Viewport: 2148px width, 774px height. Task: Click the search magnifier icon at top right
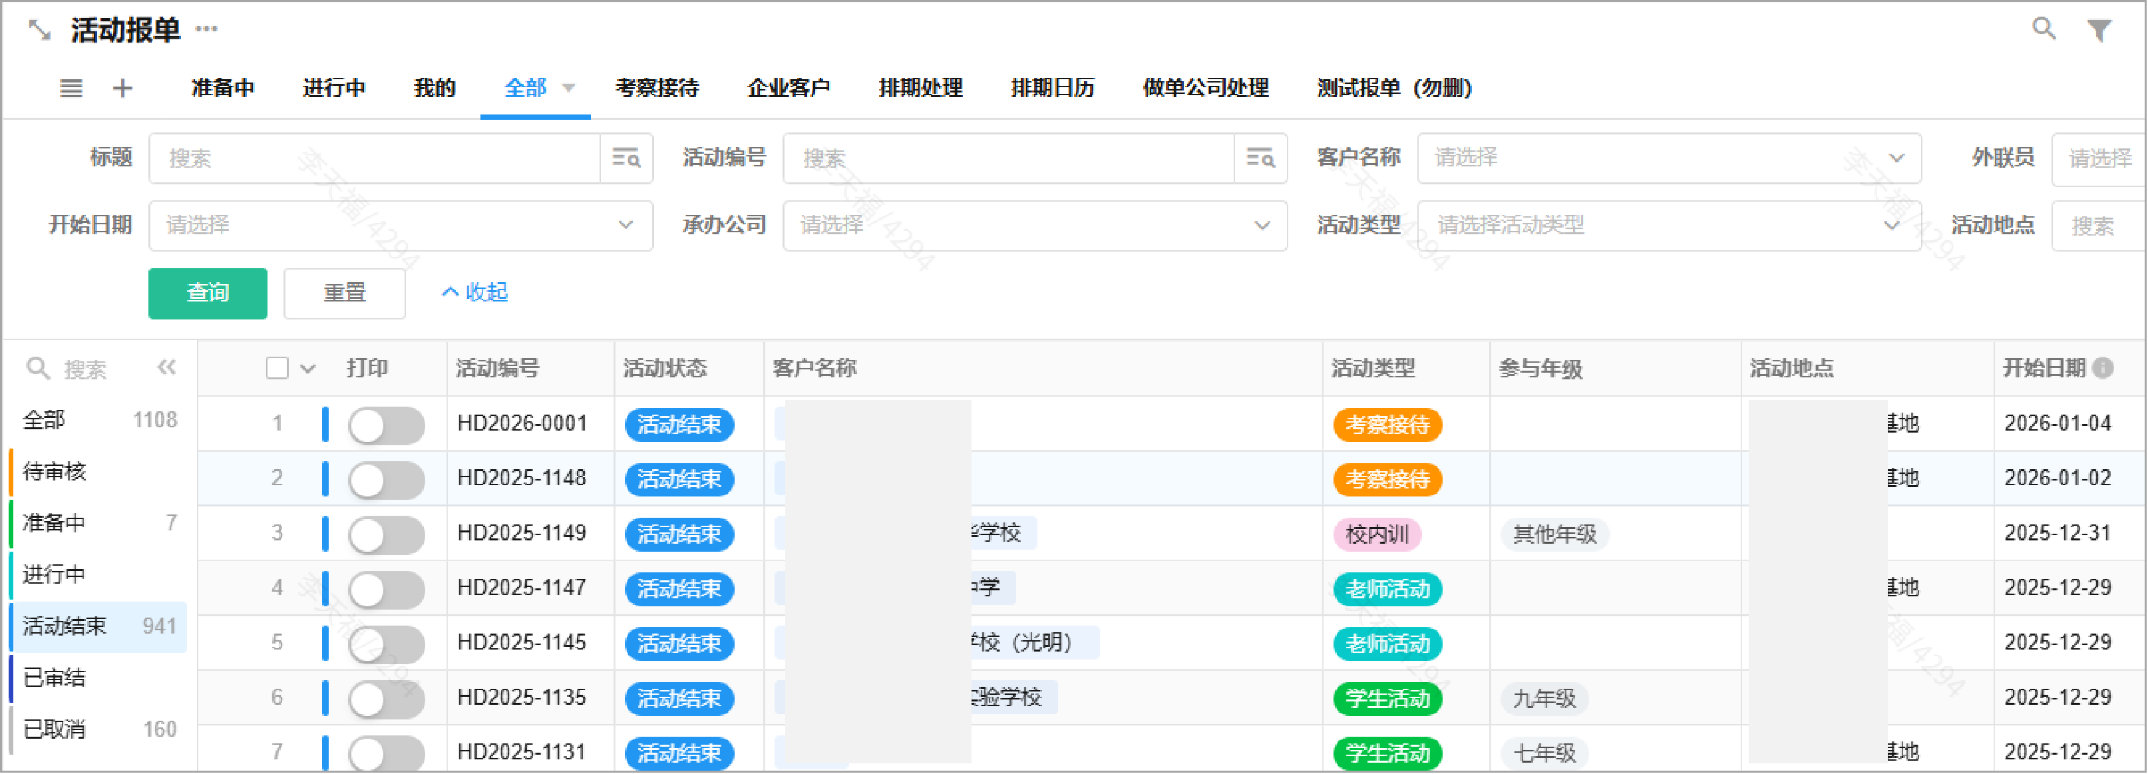[x=2043, y=29]
